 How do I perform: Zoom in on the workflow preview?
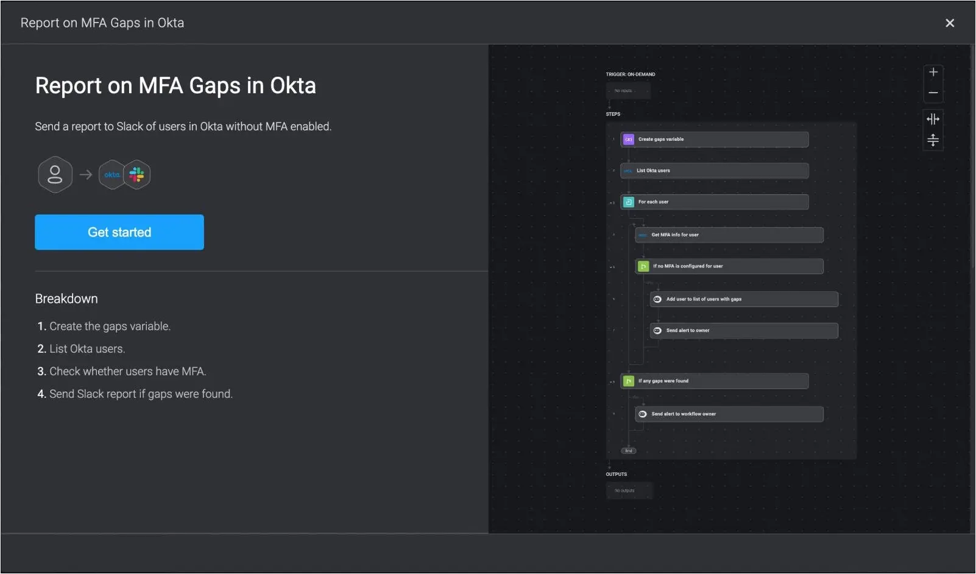(x=933, y=72)
